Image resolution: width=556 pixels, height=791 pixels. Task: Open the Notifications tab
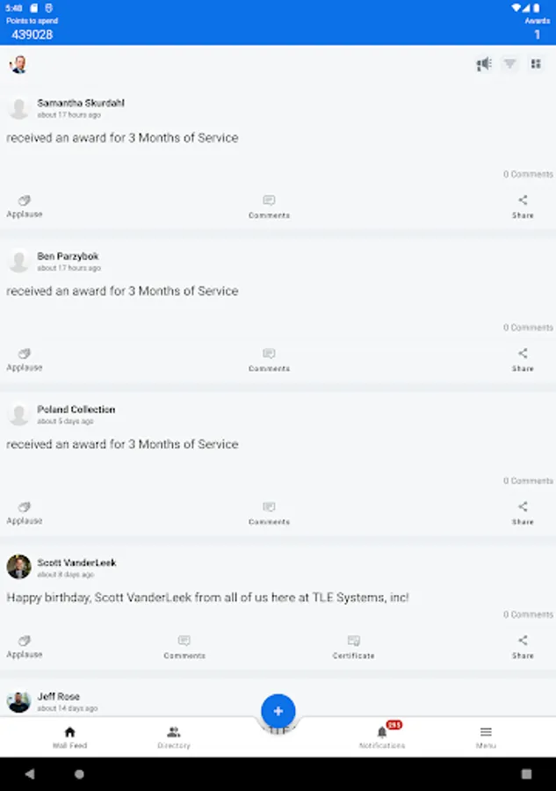coord(382,737)
